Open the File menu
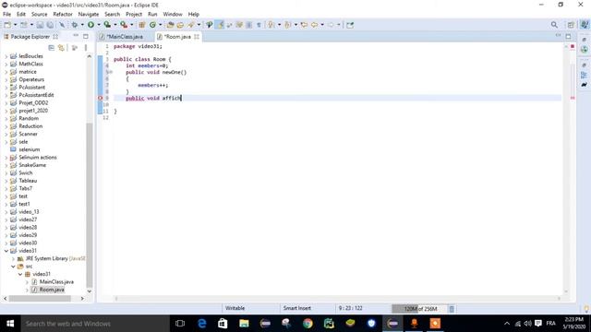The image size is (591, 332). (6, 15)
